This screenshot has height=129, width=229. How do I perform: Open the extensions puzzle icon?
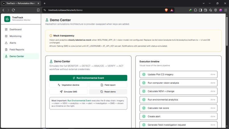[x=195, y=10]
